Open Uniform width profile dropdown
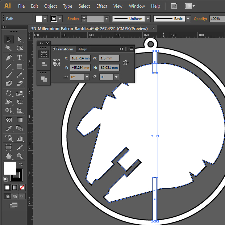The height and width of the screenshot is (225, 225). (x=148, y=18)
